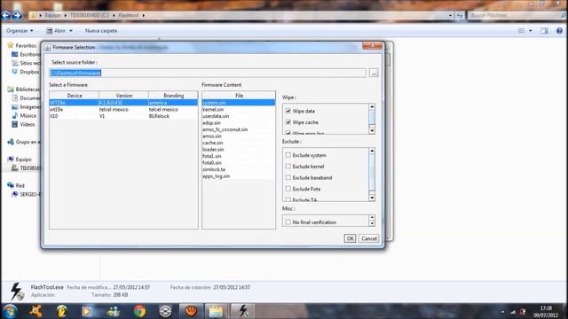Toggle the Explorer preview pane icon

(x=544, y=31)
